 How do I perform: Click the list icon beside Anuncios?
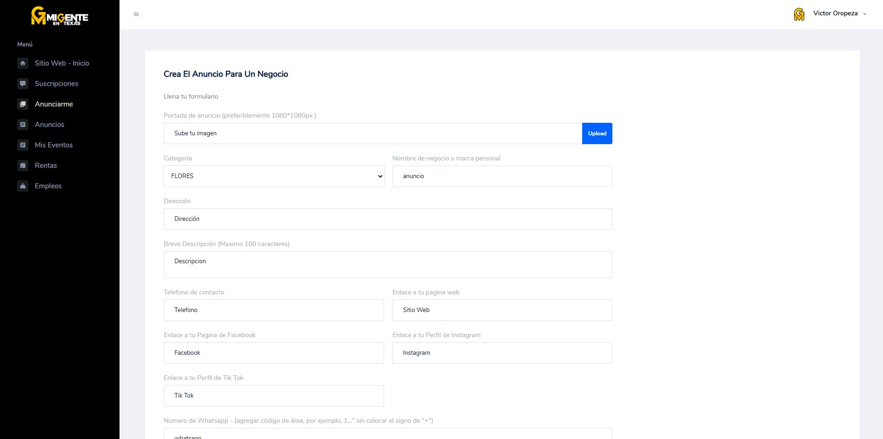23,125
